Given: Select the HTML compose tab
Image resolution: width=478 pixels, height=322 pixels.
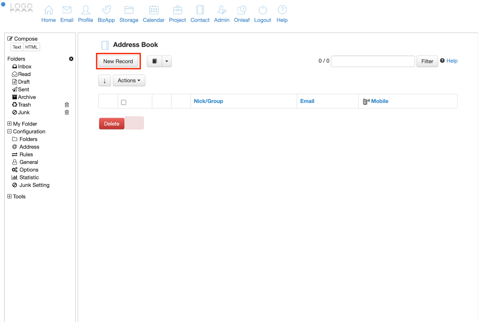Looking at the screenshot, I should point(32,47).
